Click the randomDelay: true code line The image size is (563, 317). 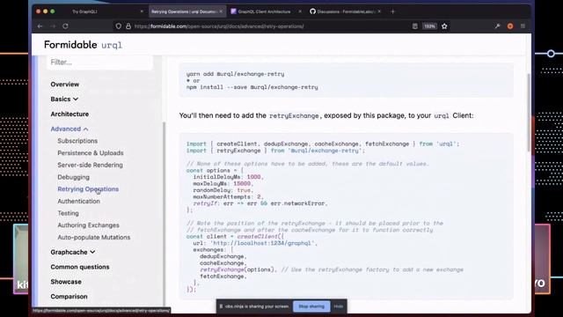223,190
